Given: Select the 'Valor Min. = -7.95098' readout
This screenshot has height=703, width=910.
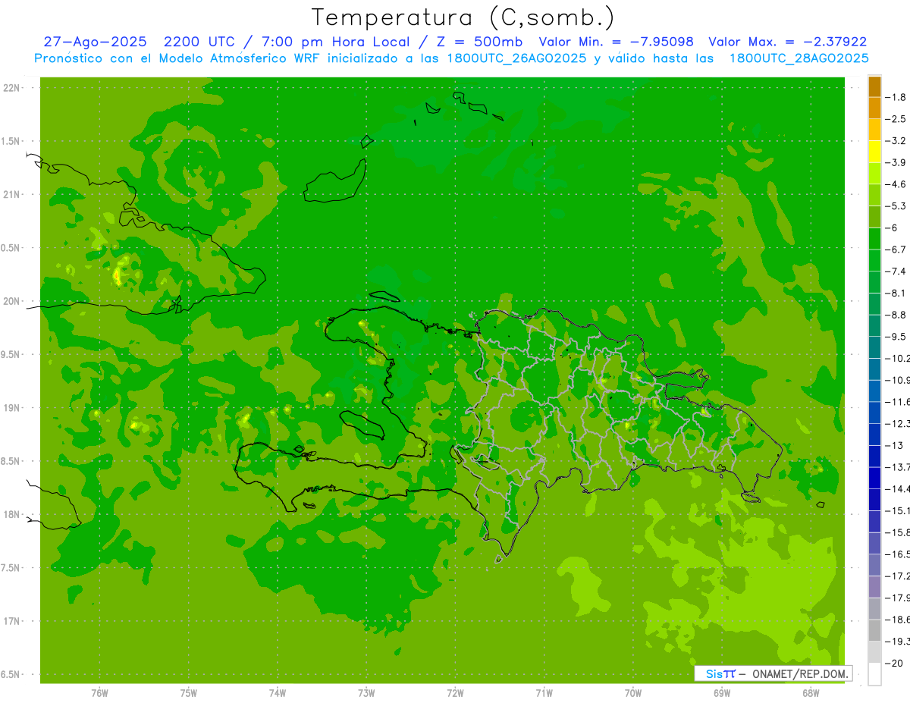Looking at the screenshot, I should click(617, 42).
